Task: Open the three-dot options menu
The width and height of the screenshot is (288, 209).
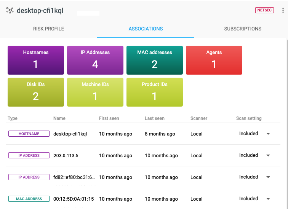Action: pyautogui.click(x=282, y=11)
